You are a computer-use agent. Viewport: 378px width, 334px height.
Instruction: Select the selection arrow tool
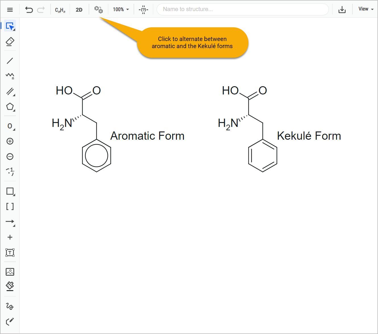[10, 26]
